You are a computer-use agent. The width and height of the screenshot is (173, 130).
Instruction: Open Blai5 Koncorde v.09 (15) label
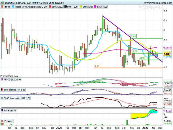17,98
